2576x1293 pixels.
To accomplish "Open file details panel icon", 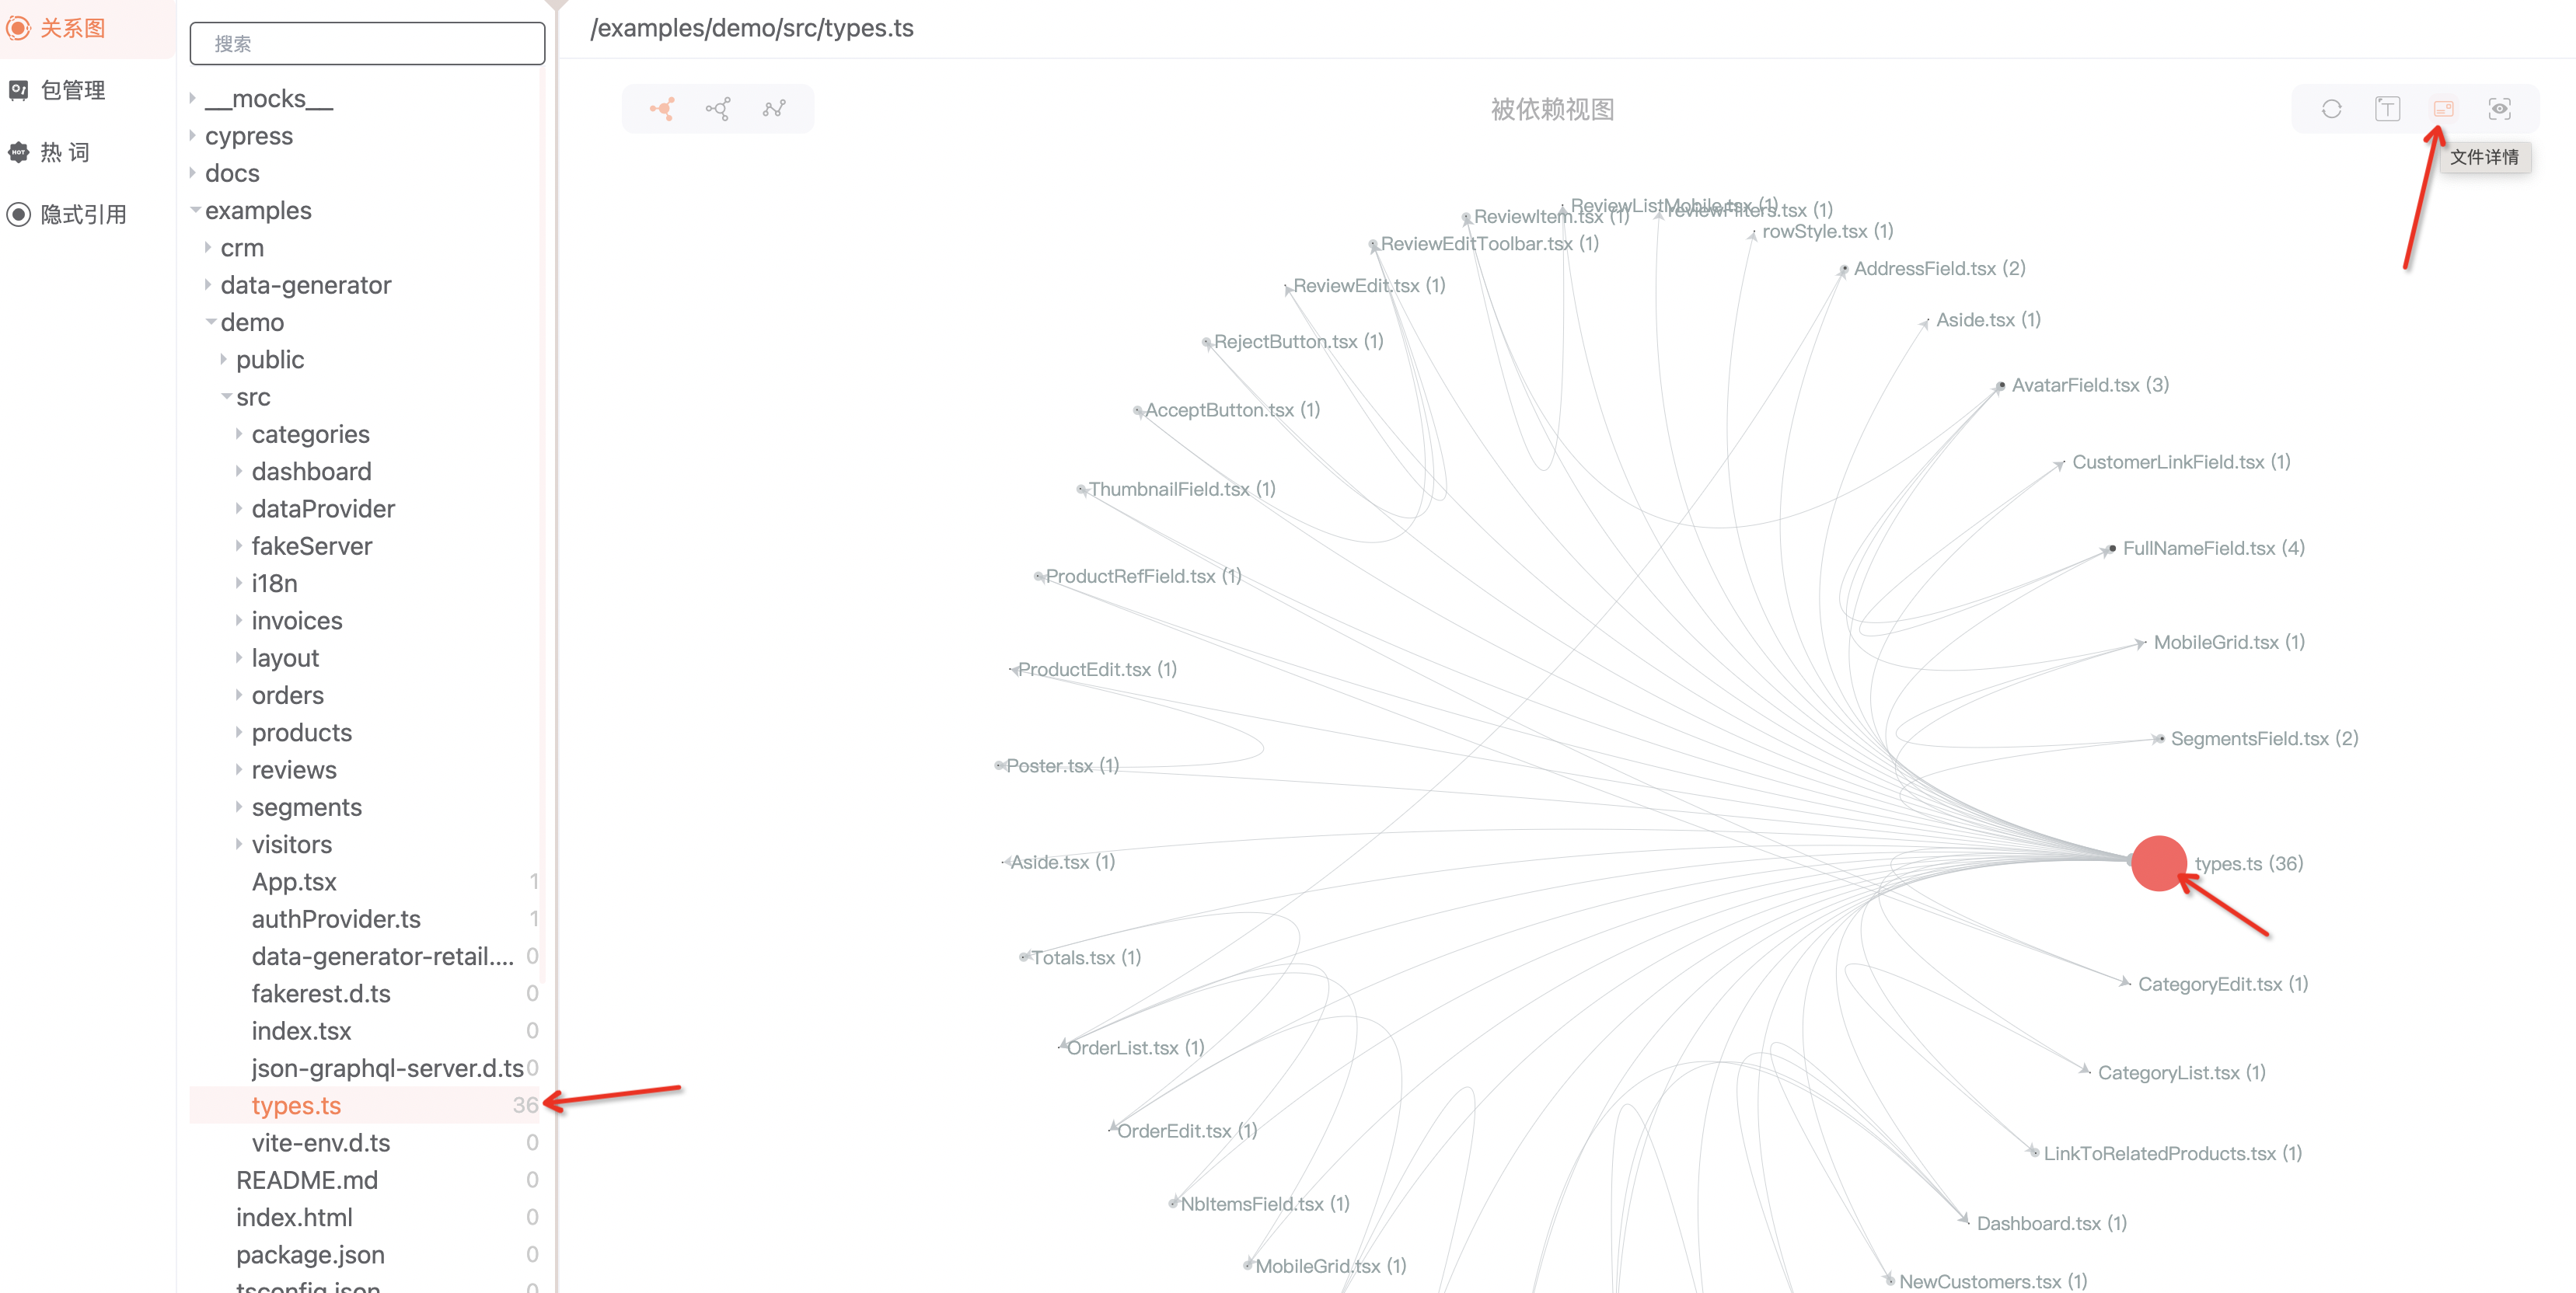I will [x=2443, y=109].
